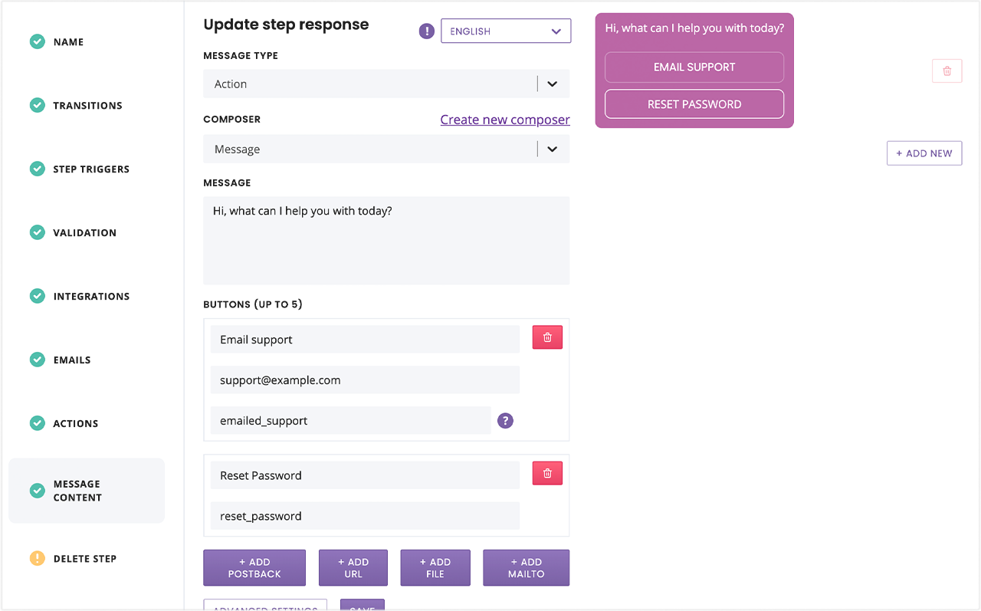Click the Add New button
This screenshot has height=611, width=981.
click(x=924, y=153)
